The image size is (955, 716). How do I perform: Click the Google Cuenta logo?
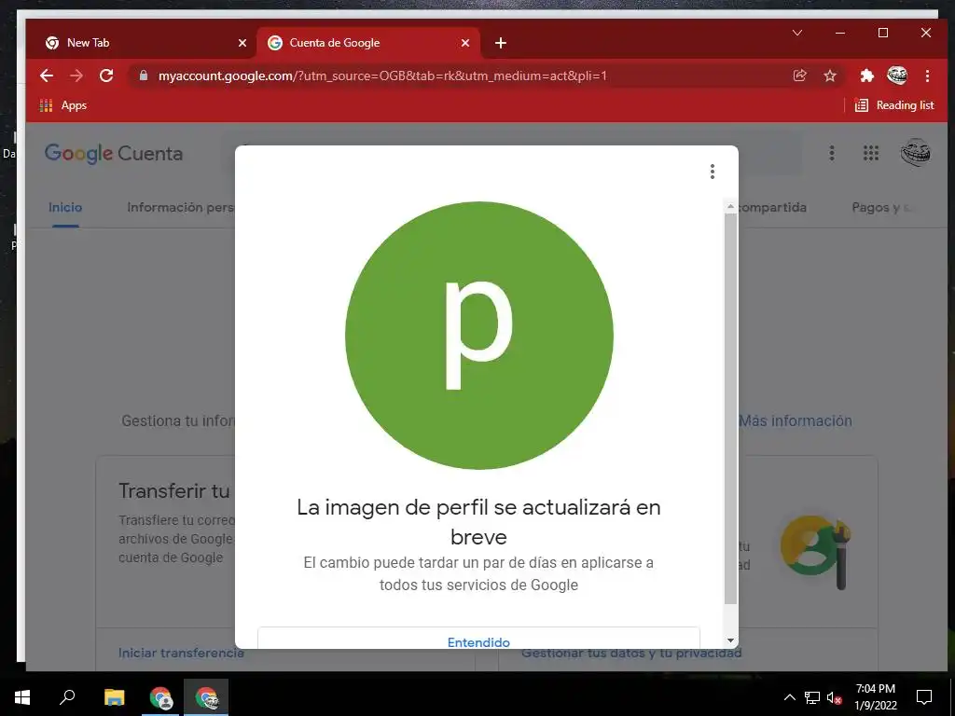[113, 154]
